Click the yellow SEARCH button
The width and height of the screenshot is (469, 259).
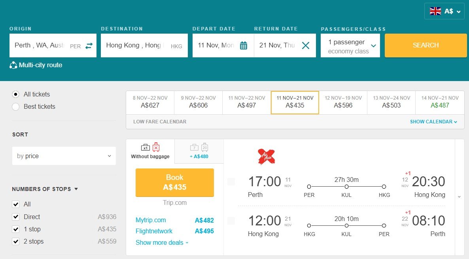click(426, 45)
